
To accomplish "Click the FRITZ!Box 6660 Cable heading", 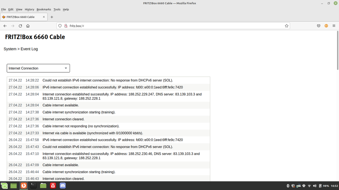I will pos(35,37).
